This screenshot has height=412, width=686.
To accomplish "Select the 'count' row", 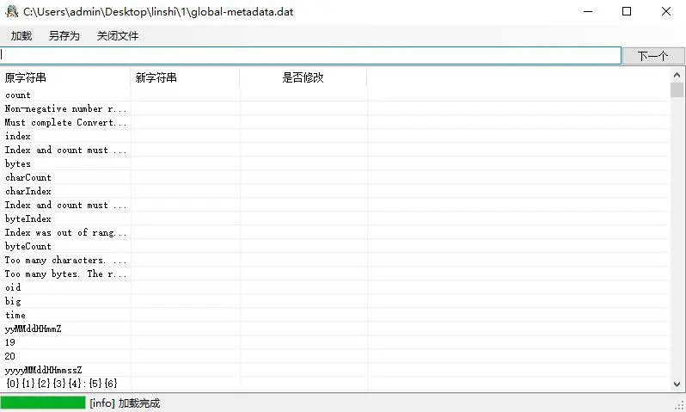I will pyautogui.click(x=334, y=95).
